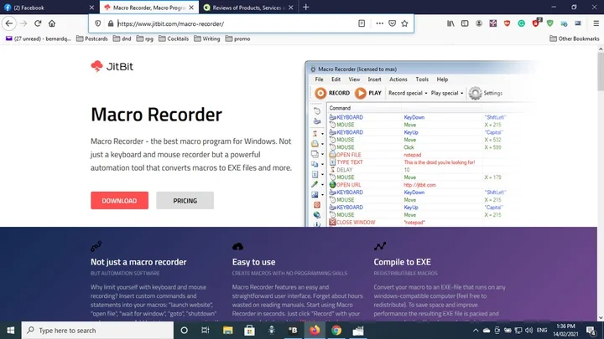Open the Firefox hamburger menu
The width and height of the screenshot is (604, 339).
595,23
